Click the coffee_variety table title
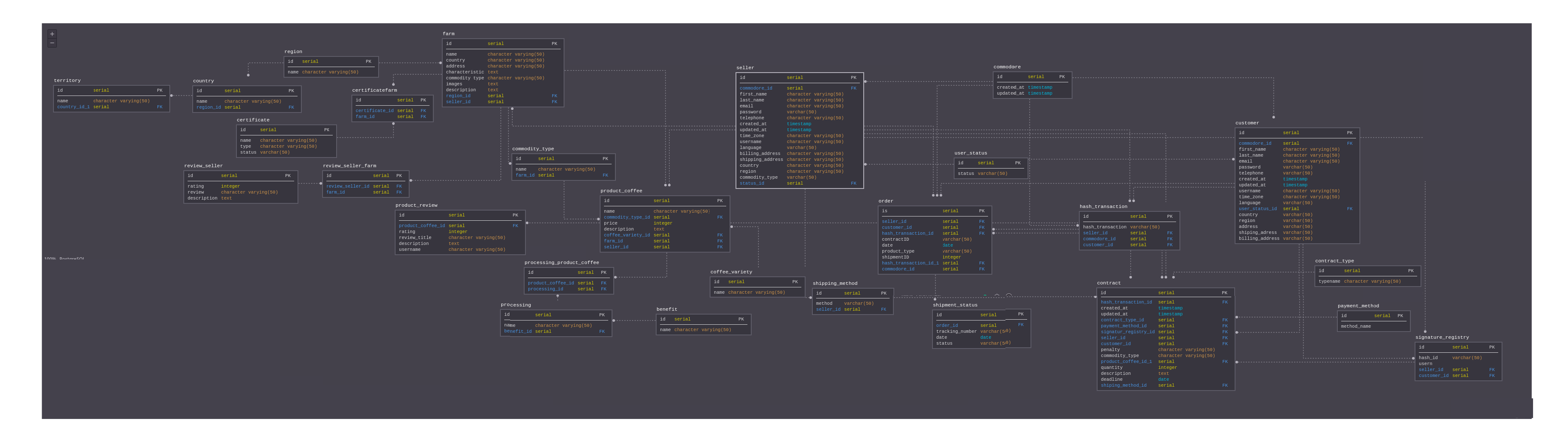Image resolution: width=1564 pixels, height=433 pixels. (731, 272)
